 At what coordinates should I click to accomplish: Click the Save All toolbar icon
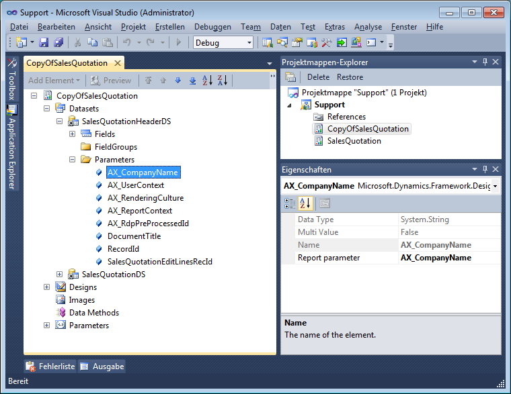coord(58,42)
